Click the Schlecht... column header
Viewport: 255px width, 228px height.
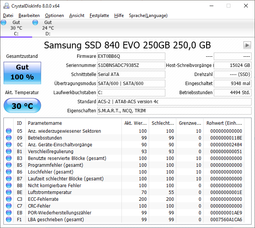coord(163,123)
